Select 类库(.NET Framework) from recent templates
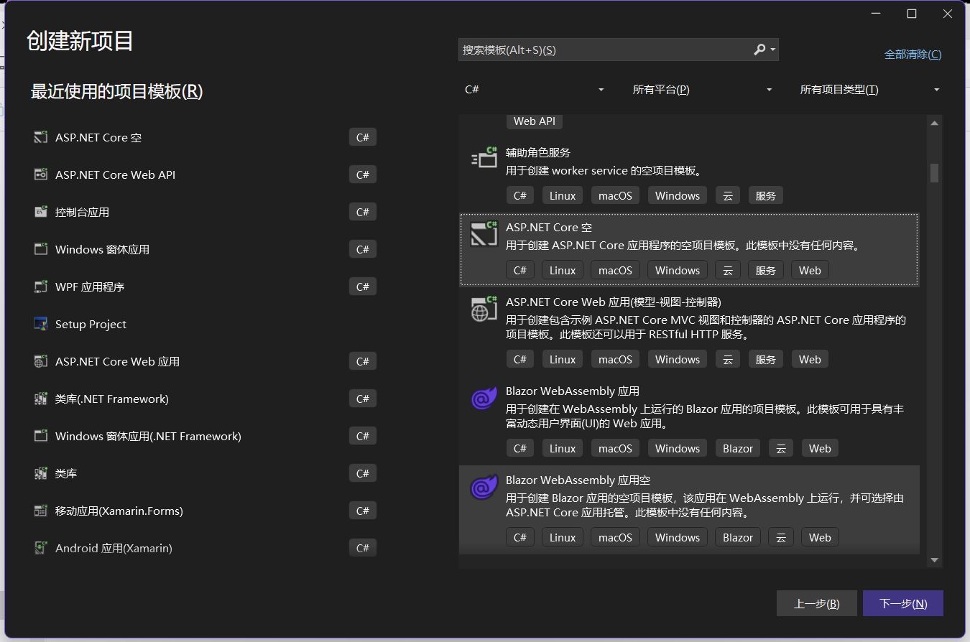Image resolution: width=970 pixels, height=642 pixels. coord(204,399)
